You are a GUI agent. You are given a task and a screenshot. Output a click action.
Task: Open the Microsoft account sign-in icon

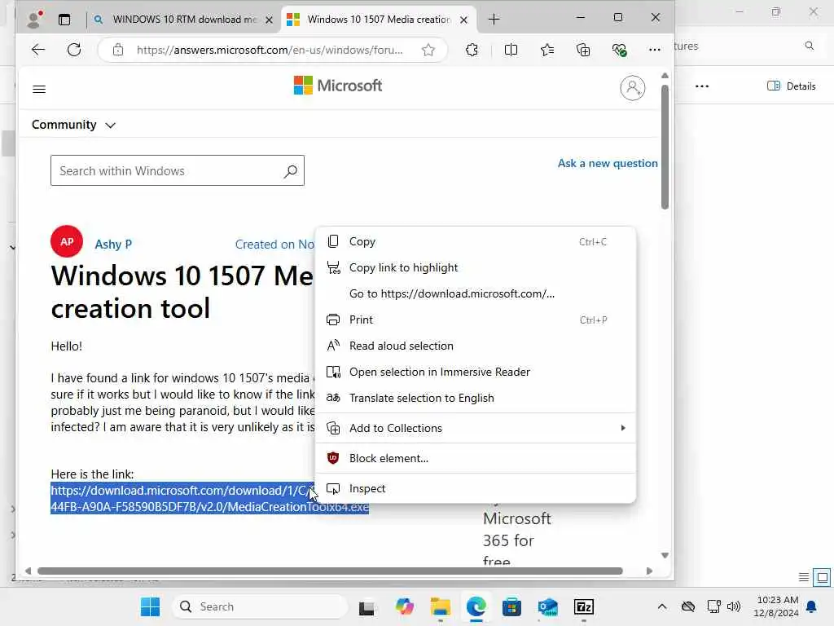[x=632, y=88]
